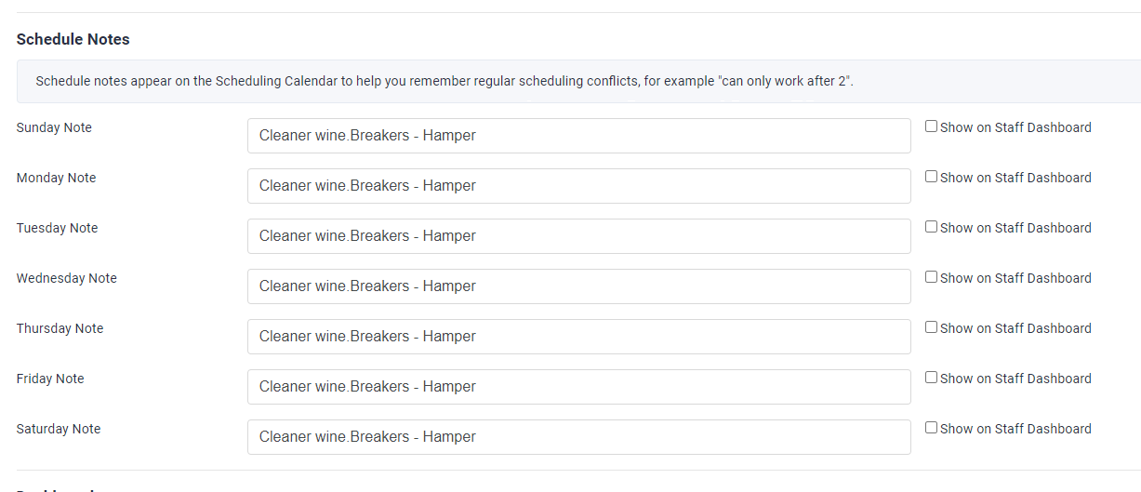
Task: Enable Show on Staff Dashboard for Sunday
Action: [x=931, y=126]
